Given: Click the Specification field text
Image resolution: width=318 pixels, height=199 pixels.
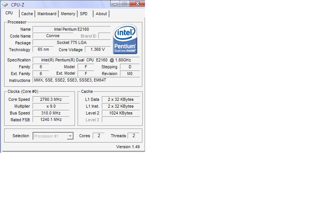Looking at the screenshot, I should 86,60.
